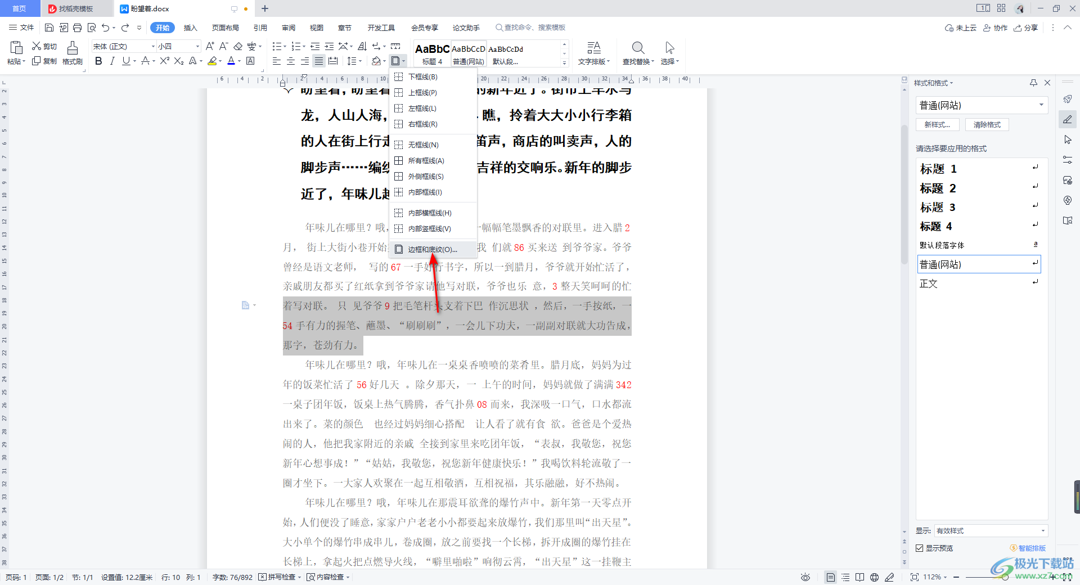Screen dimensions: 1080x585
Task: Toggle eye protection mode
Action: (x=805, y=577)
